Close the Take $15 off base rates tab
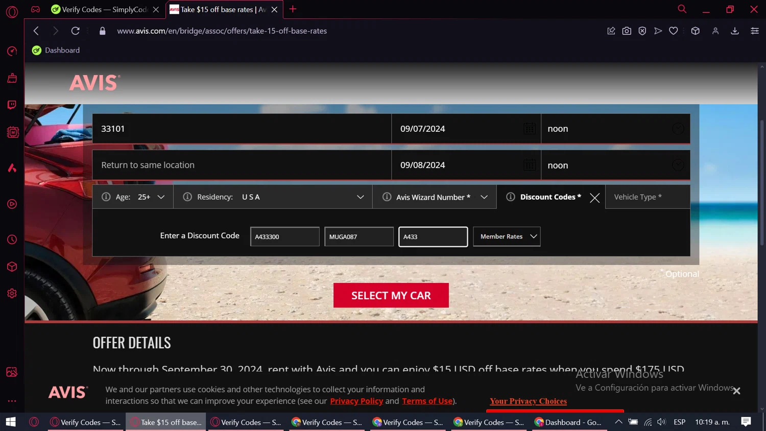The height and width of the screenshot is (431, 766). pos(274,9)
